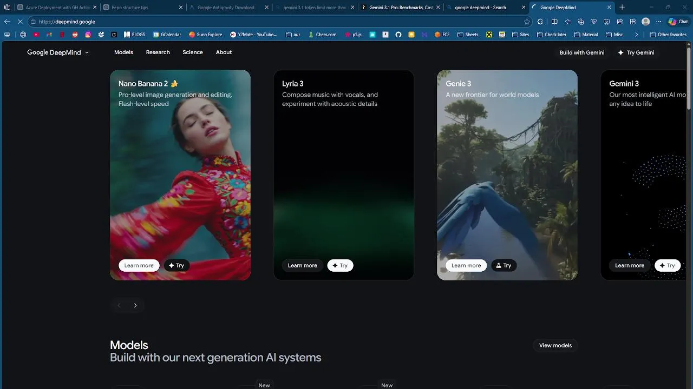Open the Models navigation menu
The image size is (693, 389).
pyautogui.click(x=123, y=52)
